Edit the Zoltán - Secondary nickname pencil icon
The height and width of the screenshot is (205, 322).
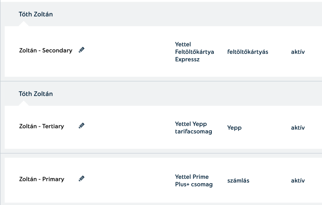tap(82, 50)
